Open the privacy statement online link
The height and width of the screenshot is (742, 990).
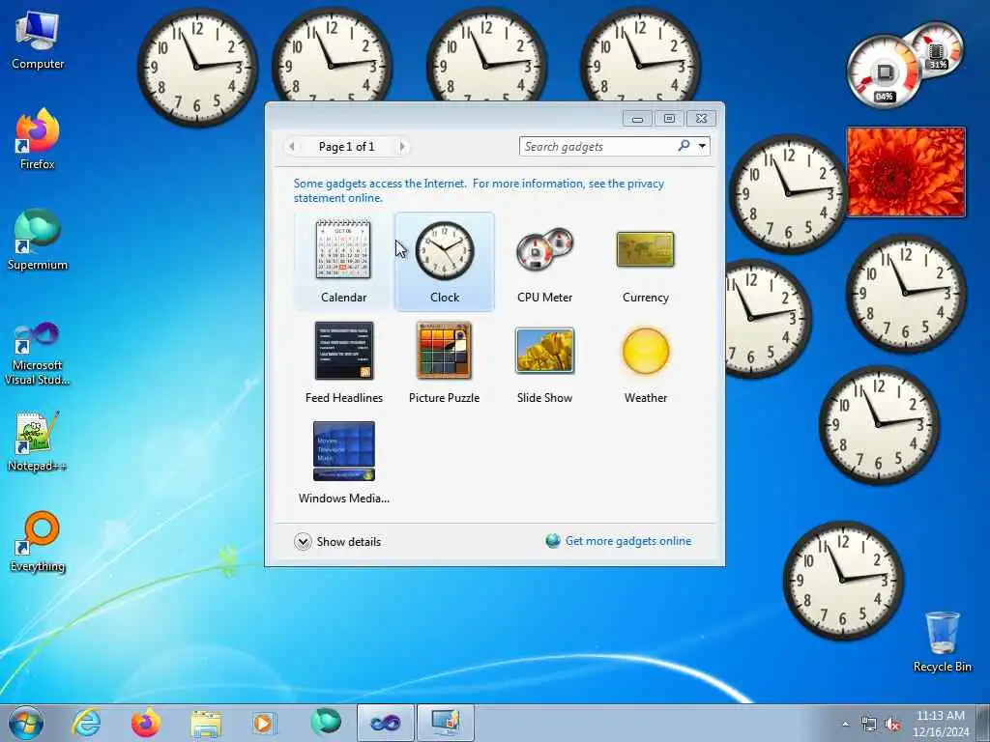(479, 190)
